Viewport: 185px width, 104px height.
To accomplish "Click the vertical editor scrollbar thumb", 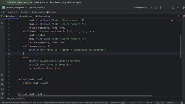I will click(x=181, y=47).
